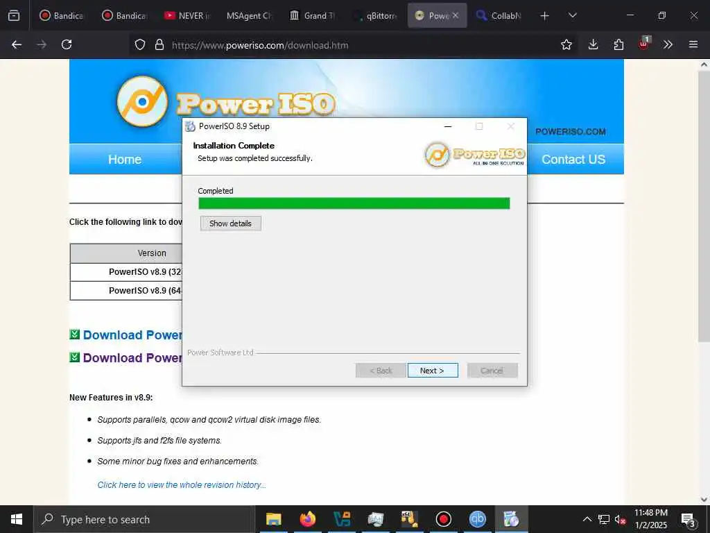Switch to second Bandicam tab

124,16
